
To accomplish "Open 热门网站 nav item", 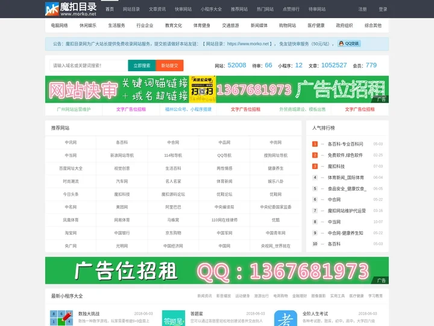I will coord(265,9).
